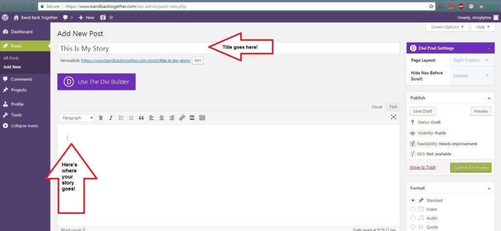Select the Audio format option
This screenshot has width=501, height=231.
pos(413,218)
